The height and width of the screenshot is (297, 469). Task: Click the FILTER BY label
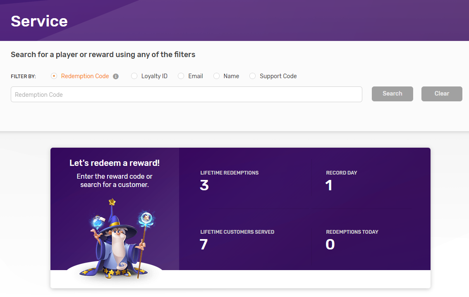click(23, 77)
